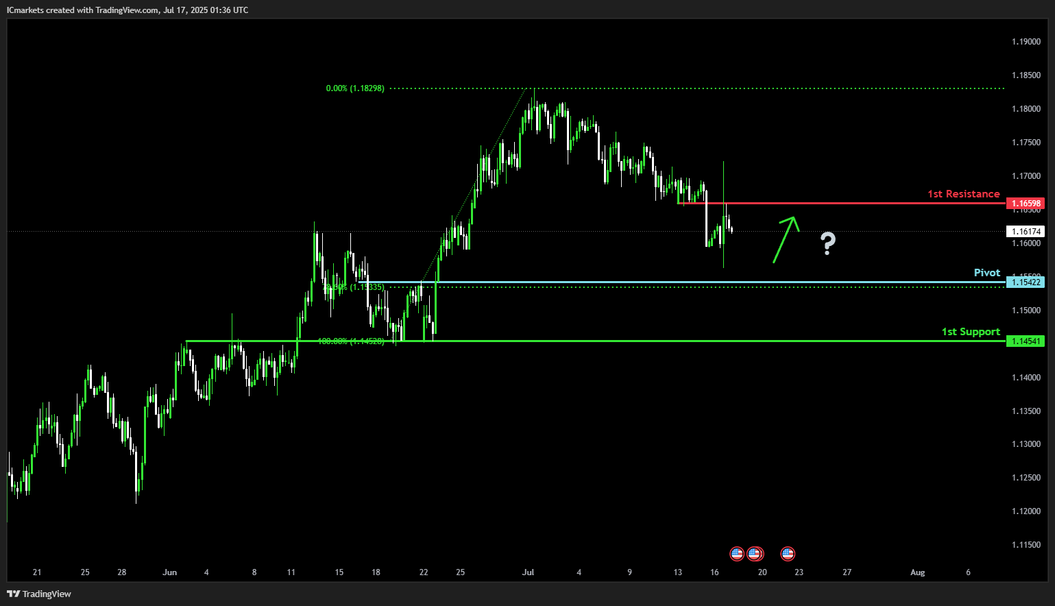Open the US flag event icon nearest date 23
Screen dimensions: 1055x606
click(x=788, y=553)
